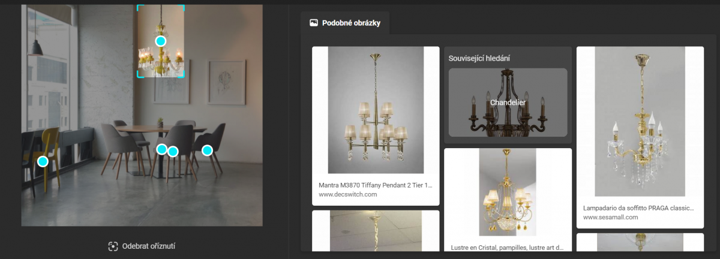Click the Lampadario da soffitto PRAGA title

[639, 208]
